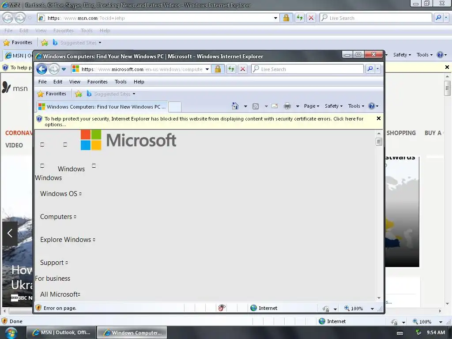Expand Explore Windows navigation item

[x=68, y=240]
